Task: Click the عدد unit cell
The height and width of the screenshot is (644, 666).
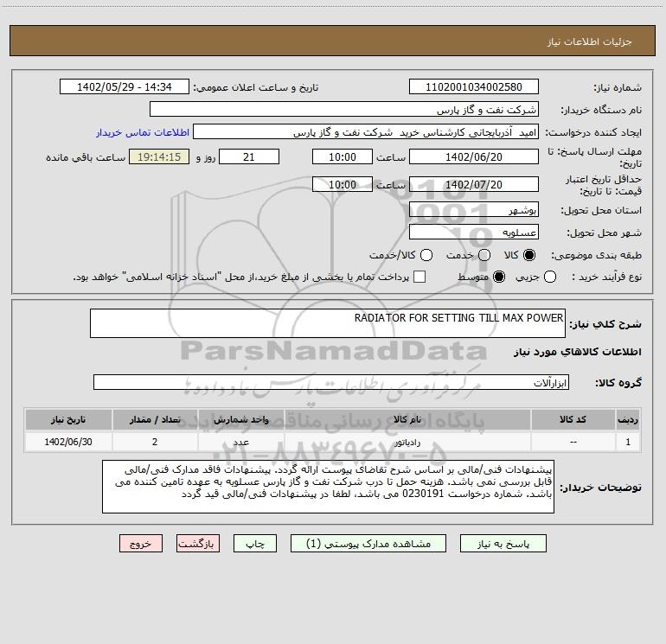Action: pyautogui.click(x=240, y=442)
